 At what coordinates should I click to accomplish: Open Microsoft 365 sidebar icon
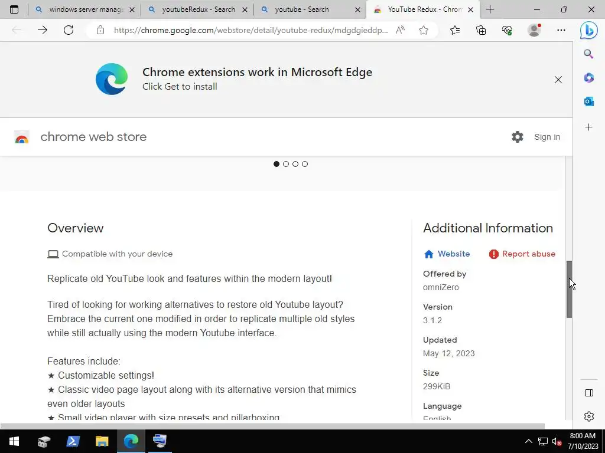coord(588,78)
